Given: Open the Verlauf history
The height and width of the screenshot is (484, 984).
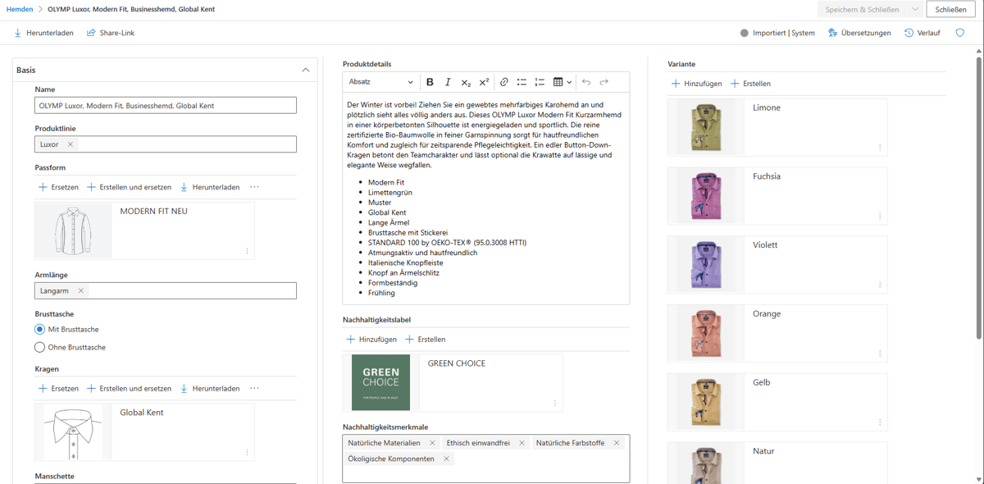Looking at the screenshot, I should (x=922, y=33).
